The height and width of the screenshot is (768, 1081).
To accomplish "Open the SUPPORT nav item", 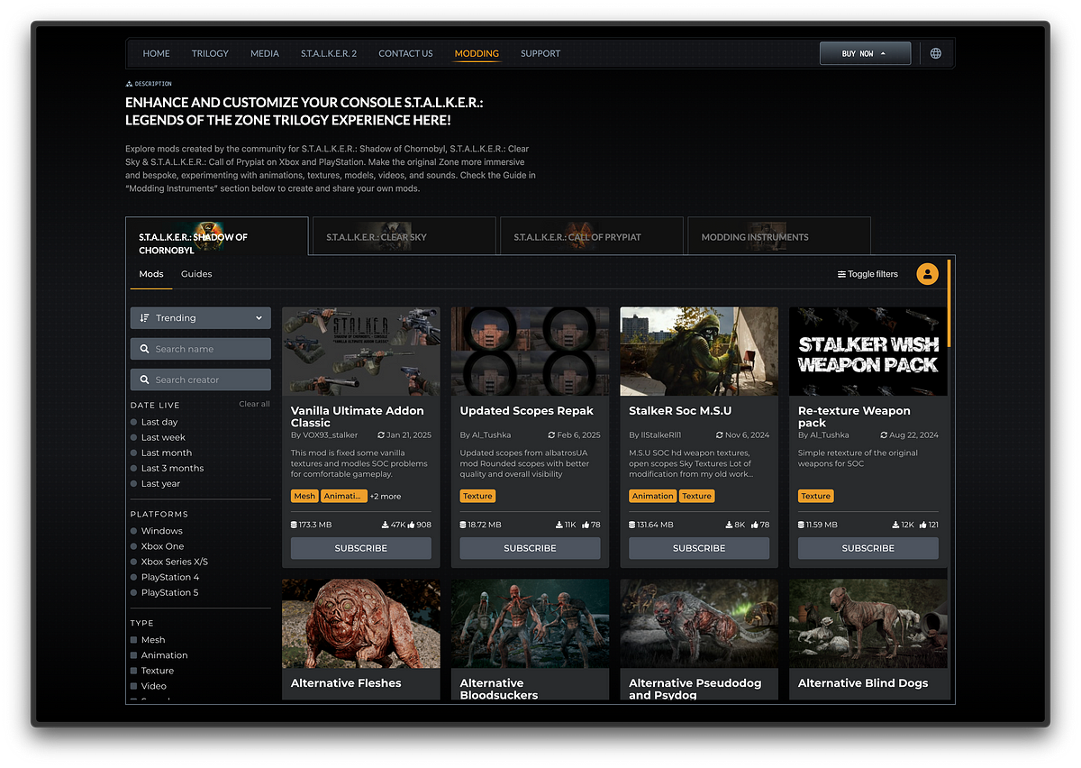I will pyautogui.click(x=540, y=53).
